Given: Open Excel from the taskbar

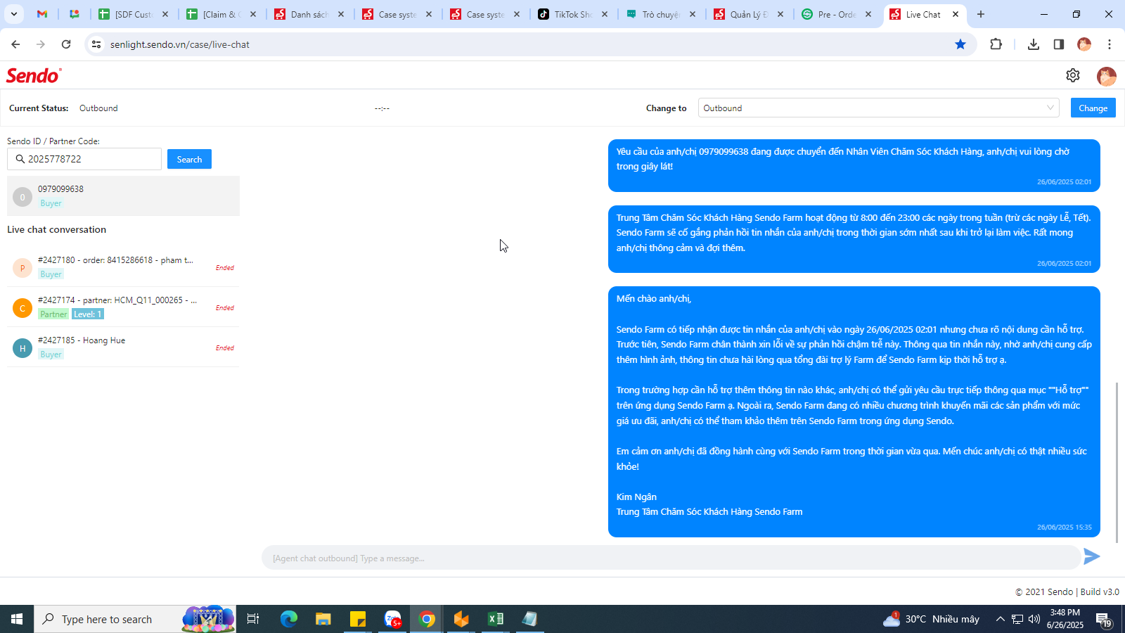Looking at the screenshot, I should (x=496, y=619).
